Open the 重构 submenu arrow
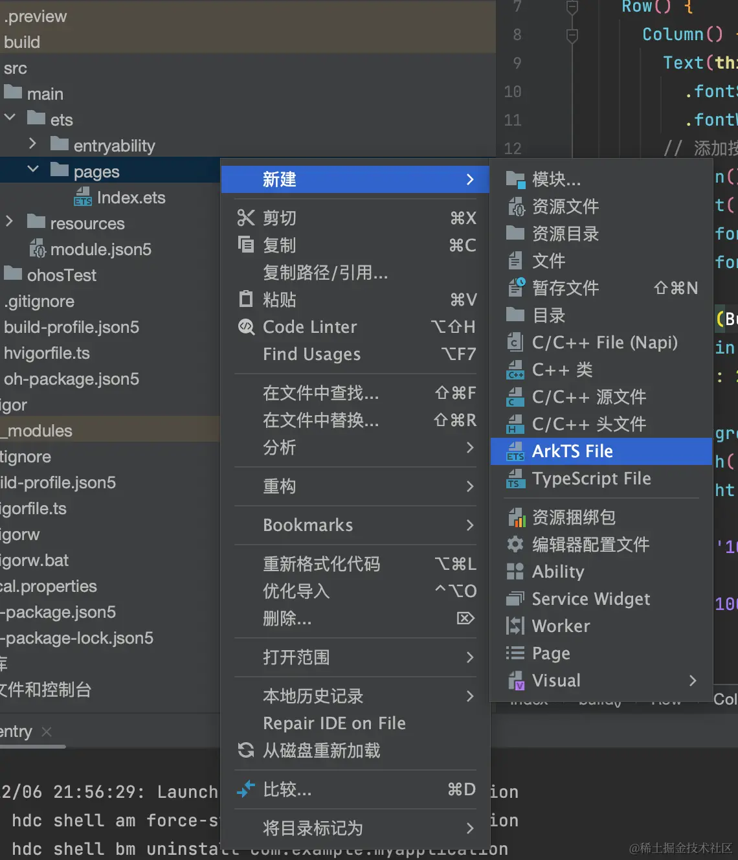Screen dimensions: 738x860 [x=470, y=486]
